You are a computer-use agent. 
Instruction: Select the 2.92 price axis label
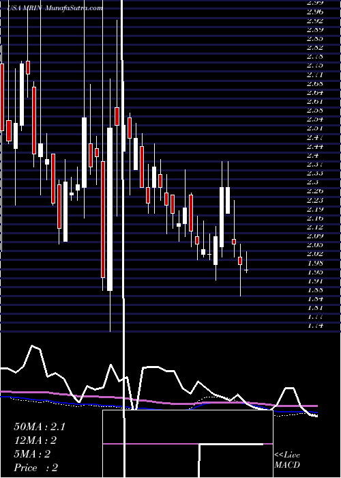(315, 21)
